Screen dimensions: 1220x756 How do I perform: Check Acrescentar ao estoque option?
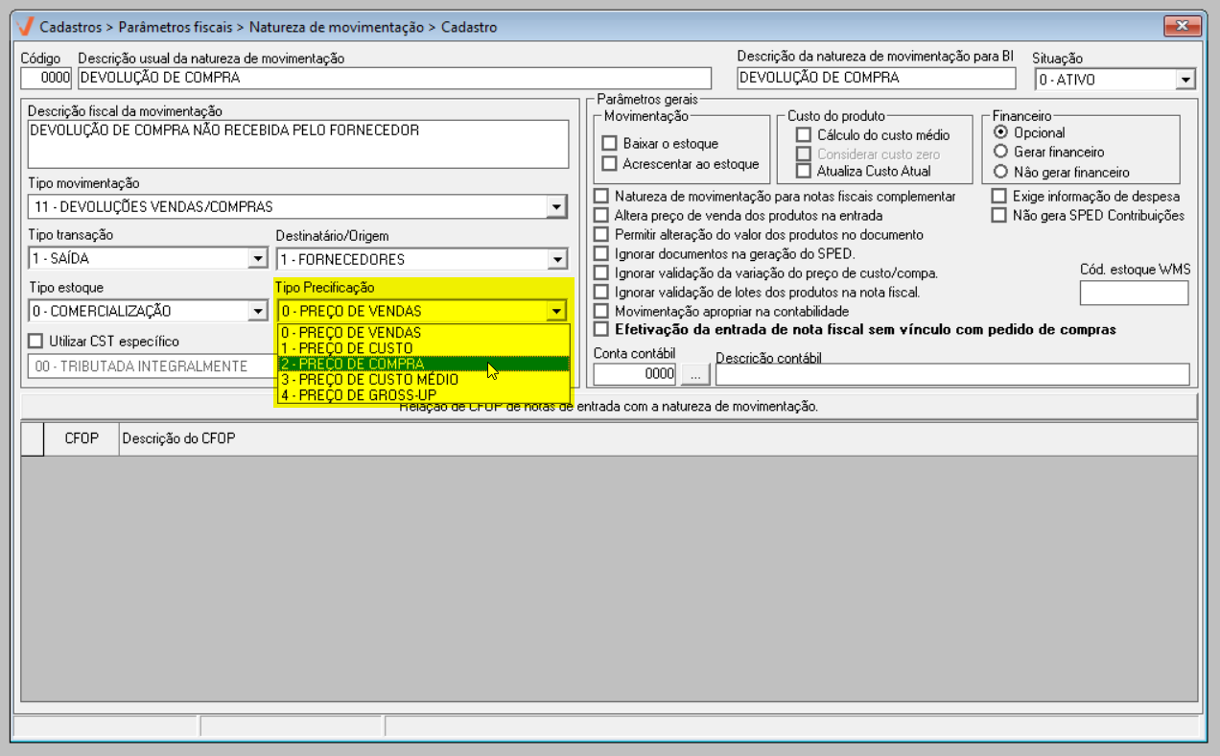coord(609,164)
